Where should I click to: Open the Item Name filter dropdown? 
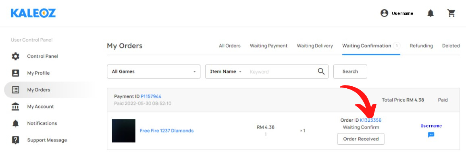coord(226,72)
